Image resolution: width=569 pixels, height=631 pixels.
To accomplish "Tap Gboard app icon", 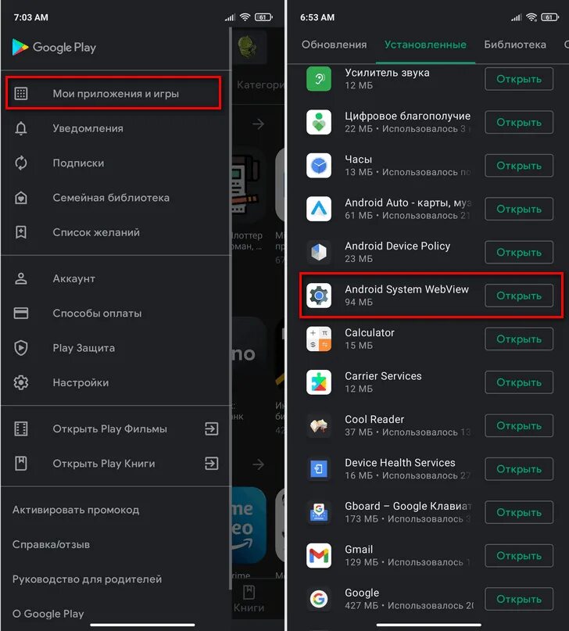I will pyautogui.click(x=319, y=512).
